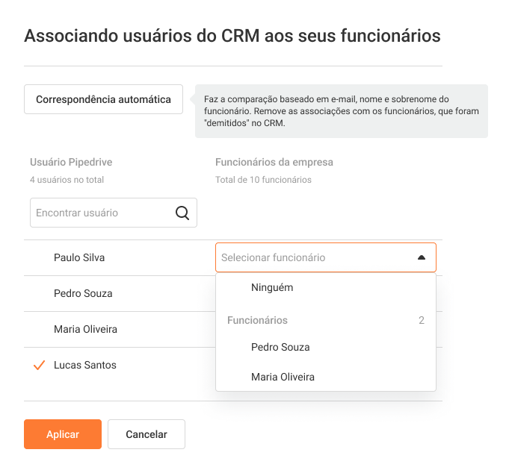
Task: Select the Lucas Santos user row
Action: click(85, 365)
